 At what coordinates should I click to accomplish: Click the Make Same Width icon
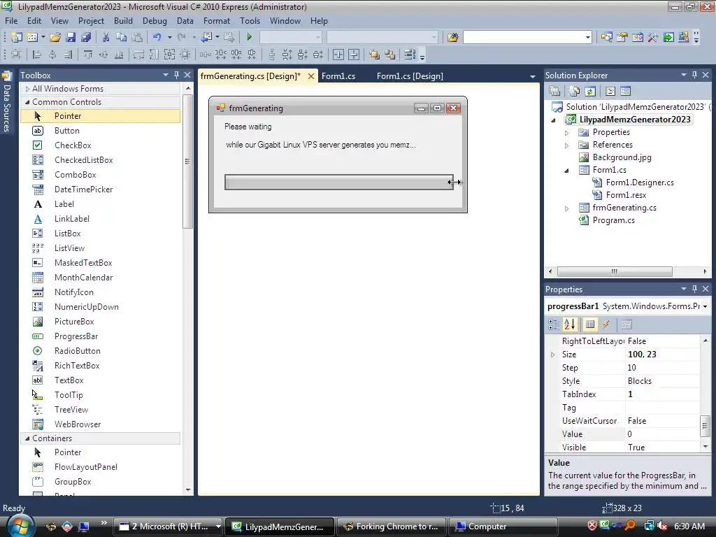(x=138, y=55)
